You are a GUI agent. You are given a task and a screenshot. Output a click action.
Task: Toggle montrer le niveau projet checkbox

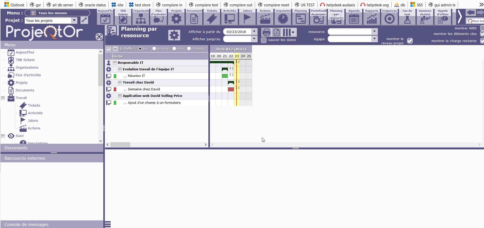click(x=410, y=41)
